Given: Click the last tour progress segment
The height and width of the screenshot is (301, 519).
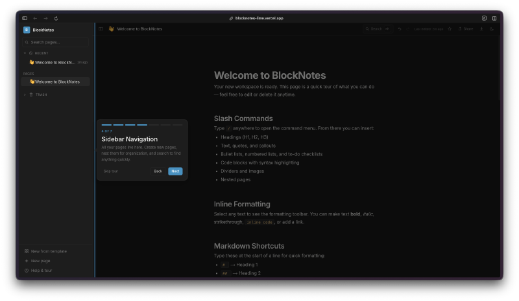Looking at the screenshot, I should click(x=177, y=125).
